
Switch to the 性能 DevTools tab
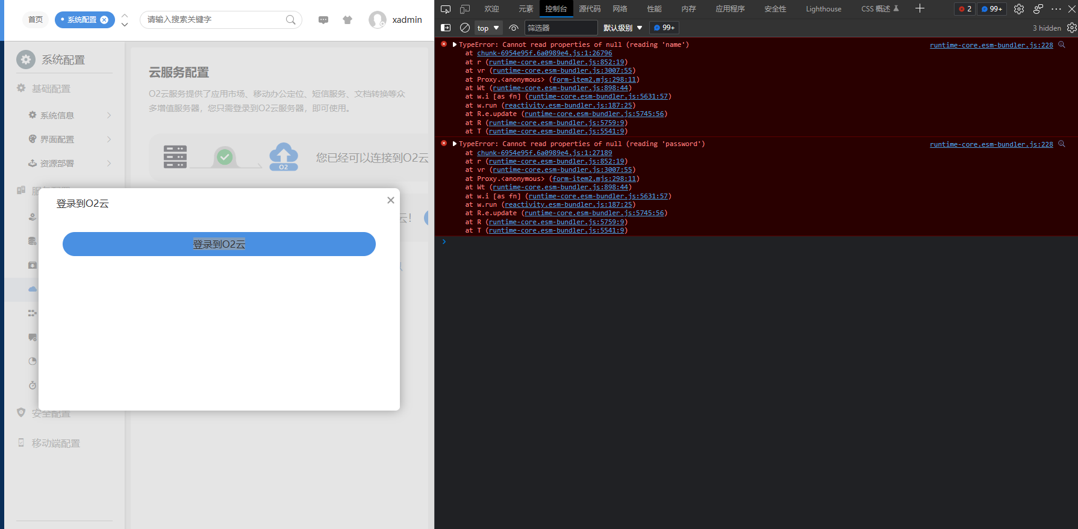pyautogui.click(x=654, y=9)
